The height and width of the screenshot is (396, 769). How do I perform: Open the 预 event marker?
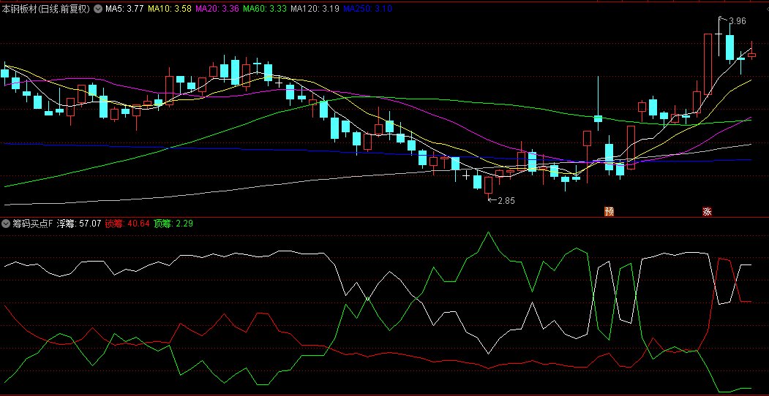tap(609, 211)
